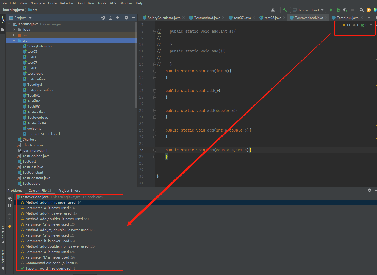Screen dimensions: 377x275
Task: Select opened file in Project tree (crosshair icon)
Action: click(103, 18)
